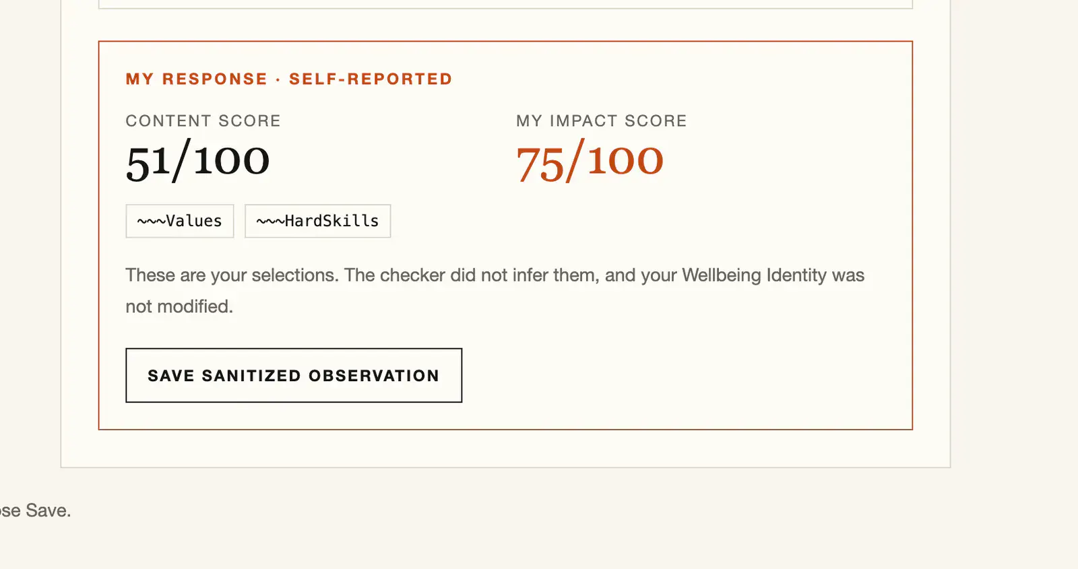The height and width of the screenshot is (569, 1078).
Task: Click the partial 'se Save.' text below card
Action: (x=35, y=510)
